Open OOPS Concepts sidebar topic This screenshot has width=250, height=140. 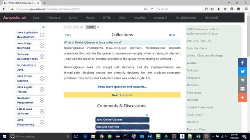point(202,31)
